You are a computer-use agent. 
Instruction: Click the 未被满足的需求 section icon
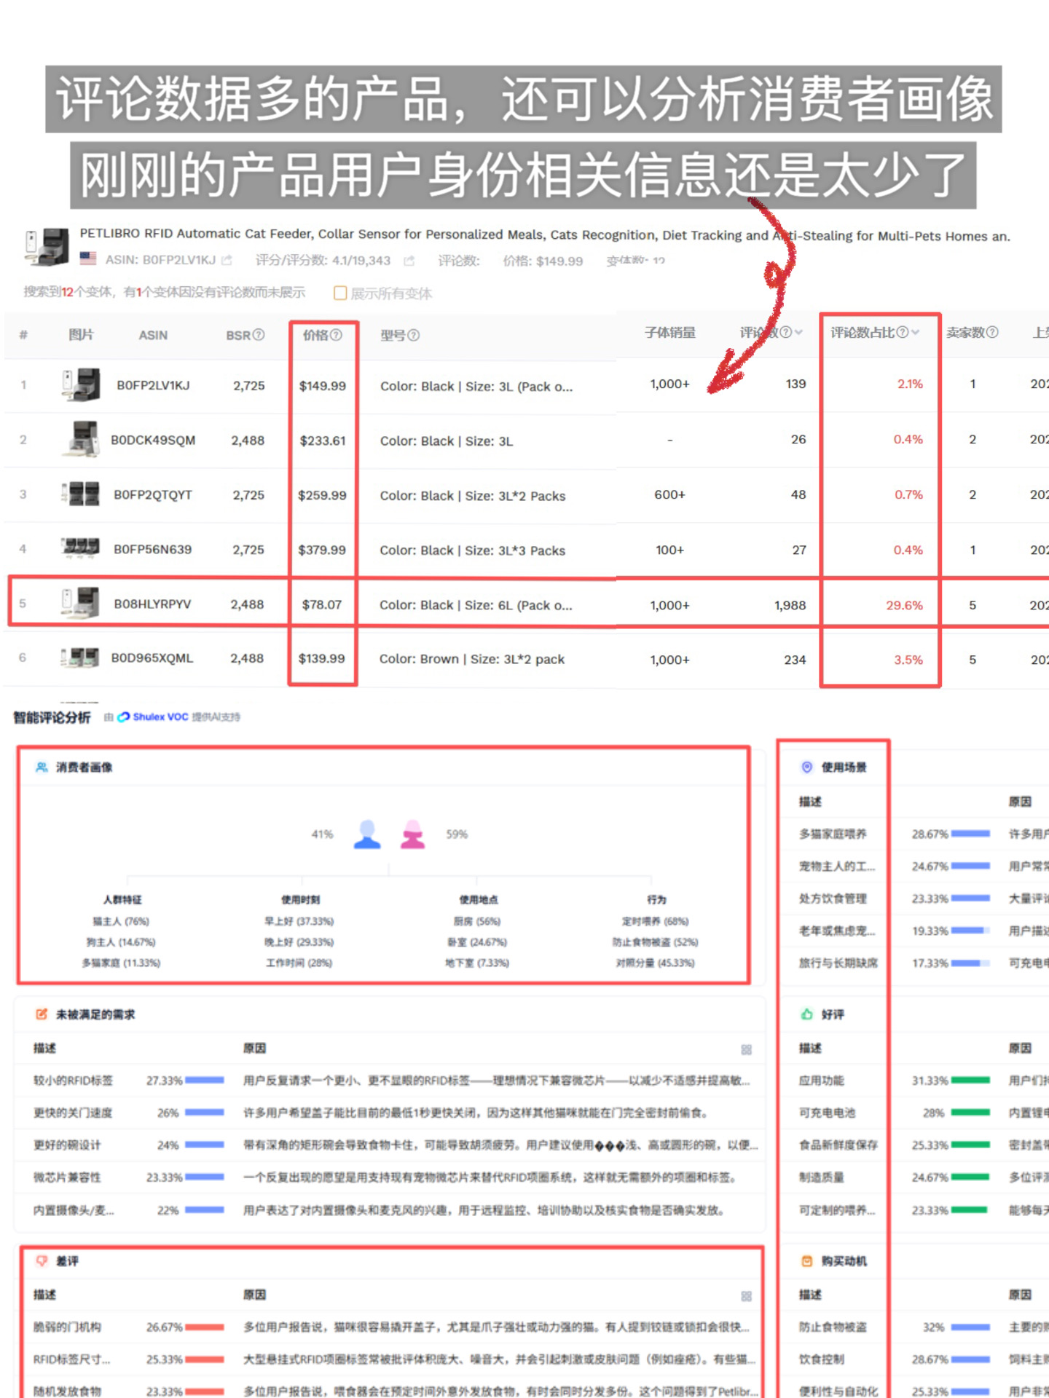42,1014
